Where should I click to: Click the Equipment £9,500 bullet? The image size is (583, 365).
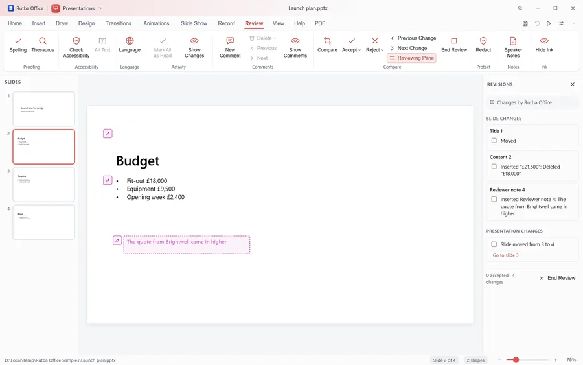pos(150,189)
